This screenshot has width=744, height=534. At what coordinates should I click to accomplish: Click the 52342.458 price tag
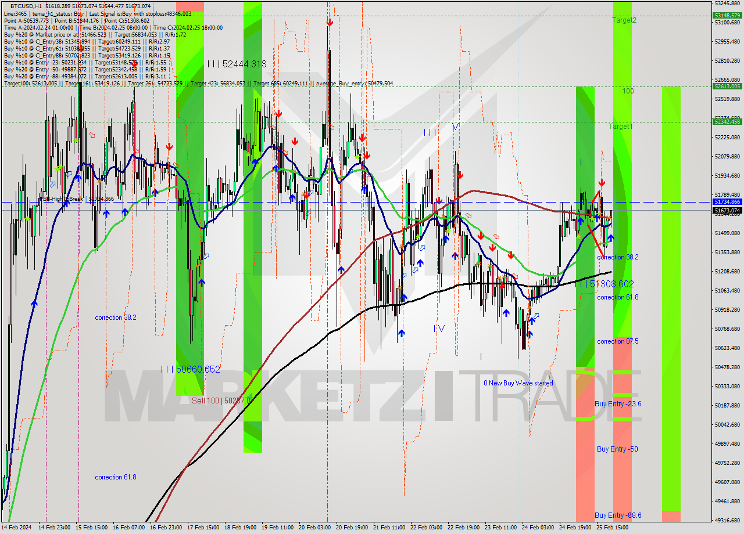pyautogui.click(x=728, y=121)
